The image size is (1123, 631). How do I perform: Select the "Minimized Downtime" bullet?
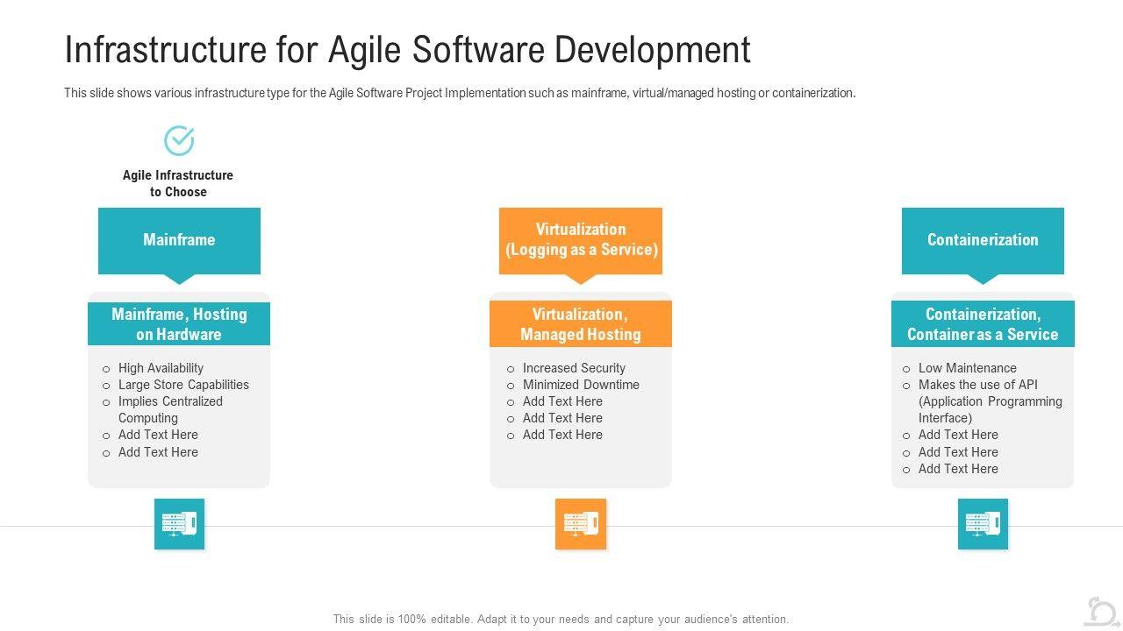click(581, 385)
